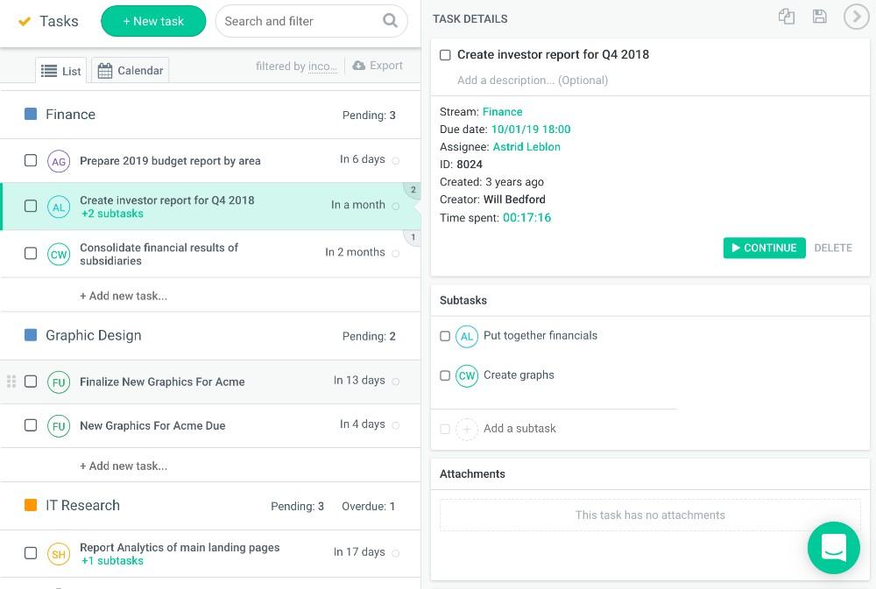Screen dimensions: 876x589
Task: Open the chat support bubble
Action: (833, 548)
